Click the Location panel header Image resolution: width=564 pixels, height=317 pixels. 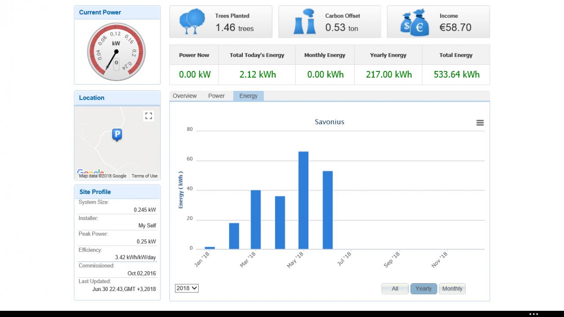[117, 98]
